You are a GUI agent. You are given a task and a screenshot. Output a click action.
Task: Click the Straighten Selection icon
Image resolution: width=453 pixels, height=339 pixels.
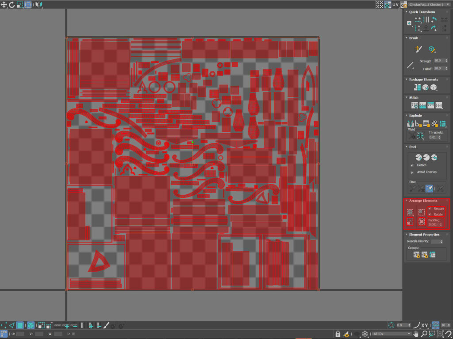418,87
